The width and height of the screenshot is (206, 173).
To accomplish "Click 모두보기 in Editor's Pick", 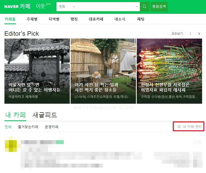I will pyautogui.click(x=177, y=34).
